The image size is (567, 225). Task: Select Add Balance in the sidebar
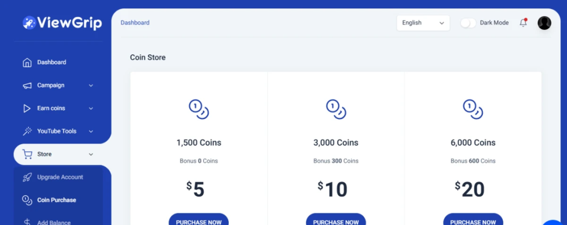54,222
